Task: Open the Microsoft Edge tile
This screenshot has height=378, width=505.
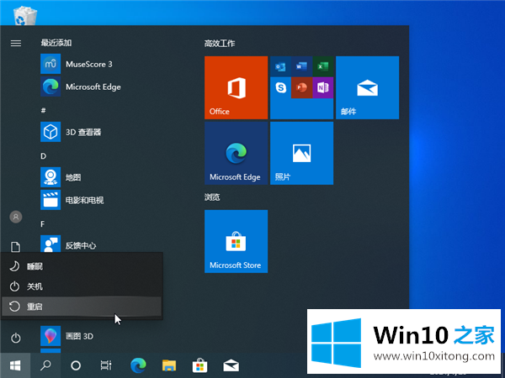Action: (236, 153)
